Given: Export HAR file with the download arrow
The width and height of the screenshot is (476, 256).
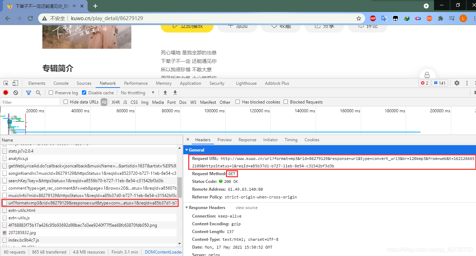Looking at the screenshot, I should pos(175,93).
